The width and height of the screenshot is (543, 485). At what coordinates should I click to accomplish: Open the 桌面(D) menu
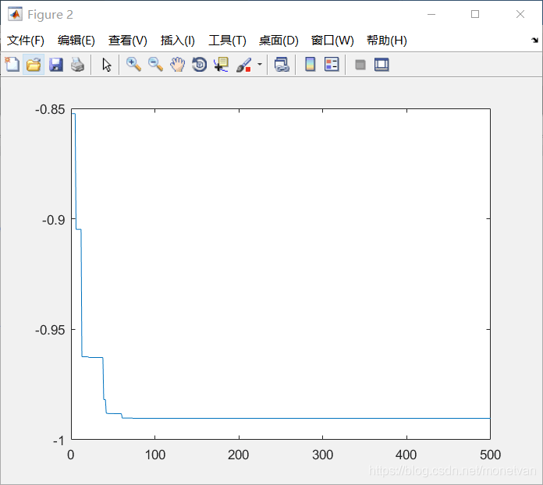click(x=279, y=41)
